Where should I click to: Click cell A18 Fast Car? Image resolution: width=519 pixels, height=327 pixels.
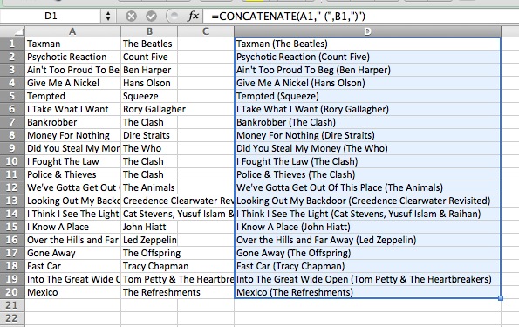point(72,266)
